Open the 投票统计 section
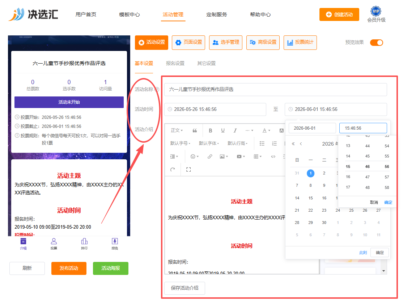The width and height of the screenshot is (403, 302). tap(300, 42)
